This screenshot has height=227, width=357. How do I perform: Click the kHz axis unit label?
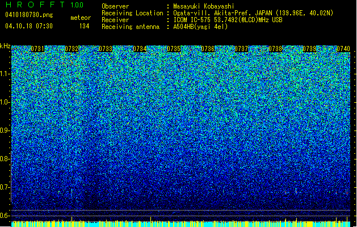(x=5, y=46)
